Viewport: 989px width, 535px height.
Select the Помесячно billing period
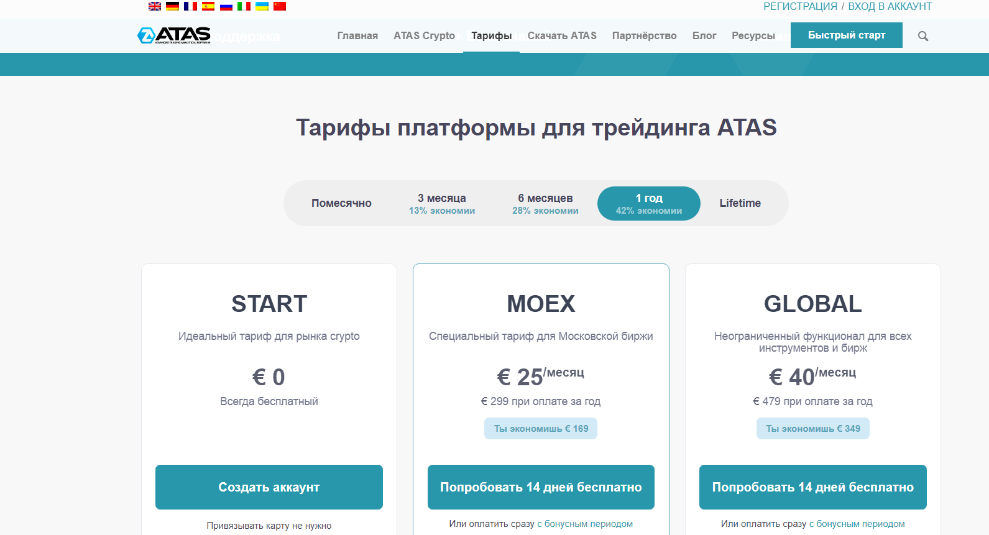[341, 203]
